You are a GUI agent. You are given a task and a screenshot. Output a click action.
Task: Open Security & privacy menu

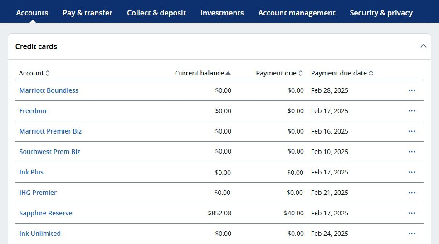[381, 13]
